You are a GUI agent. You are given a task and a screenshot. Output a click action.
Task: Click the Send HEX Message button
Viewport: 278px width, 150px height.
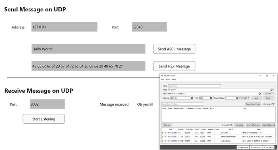pos(174,66)
